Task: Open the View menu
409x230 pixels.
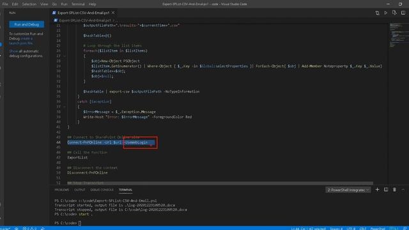Action: [44, 4]
